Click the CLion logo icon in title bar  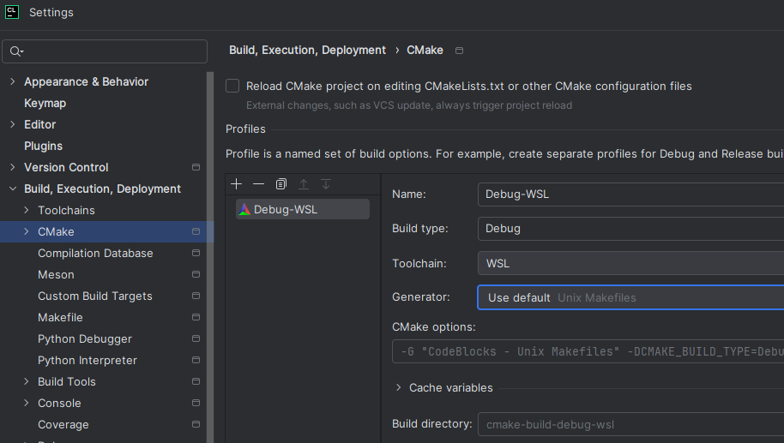pyautogui.click(x=11, y=12)
